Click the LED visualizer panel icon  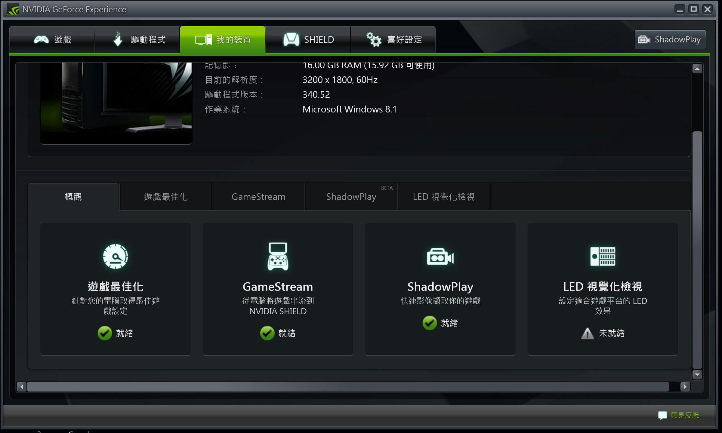pos(603,256)
